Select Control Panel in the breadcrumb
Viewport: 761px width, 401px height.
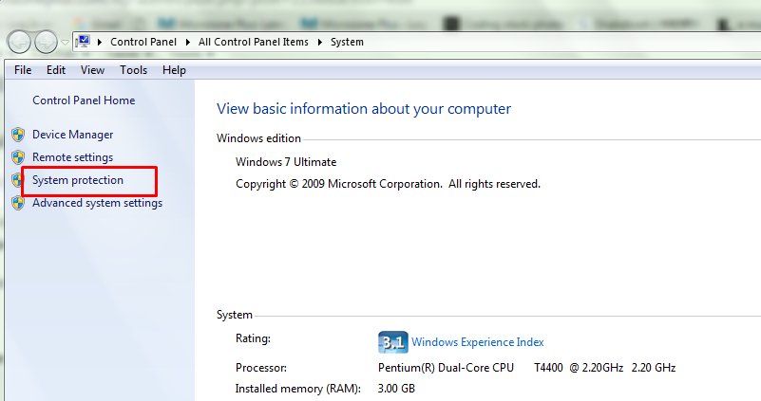[143, 42]
